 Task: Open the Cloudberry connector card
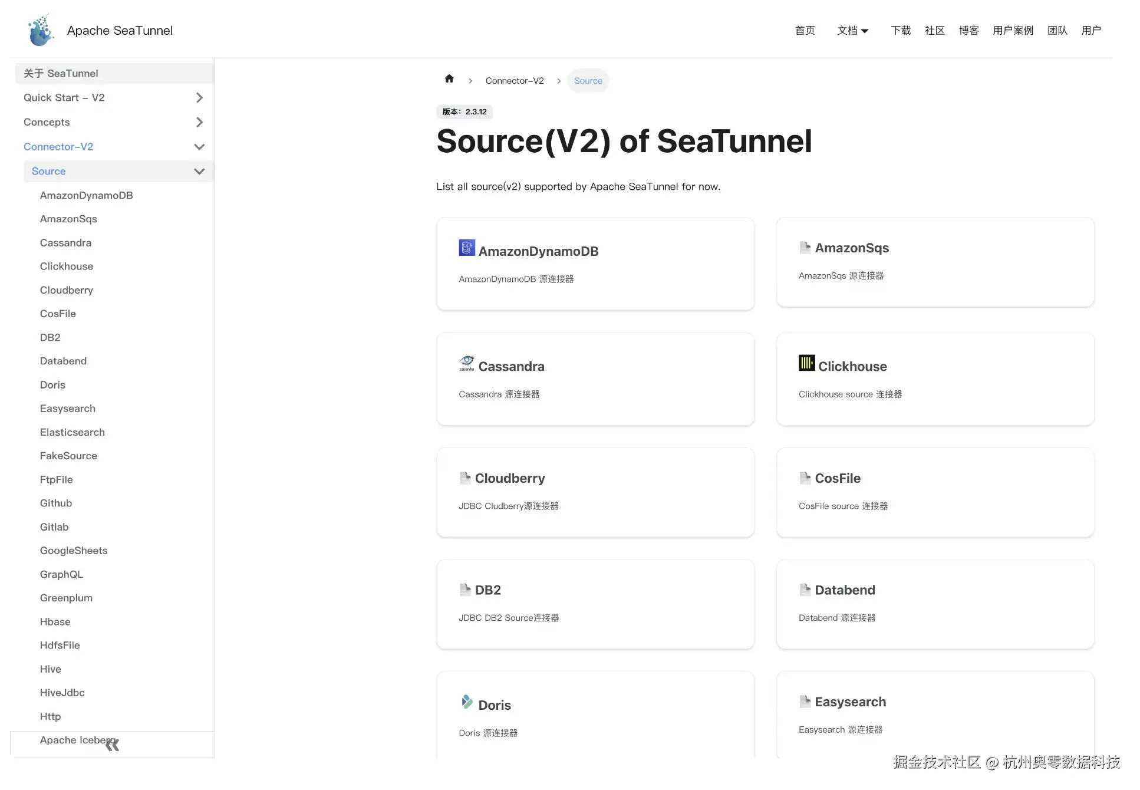595,492
